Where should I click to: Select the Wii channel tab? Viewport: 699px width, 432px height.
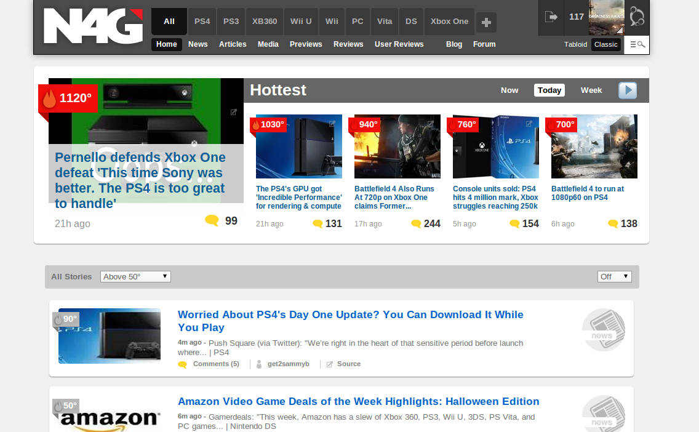[x=332, y=22]
